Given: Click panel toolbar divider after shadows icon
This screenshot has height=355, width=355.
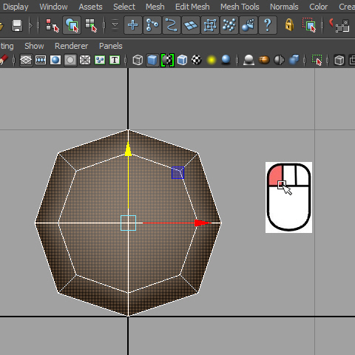Looking at the screenshot, I should click(237, 60).
